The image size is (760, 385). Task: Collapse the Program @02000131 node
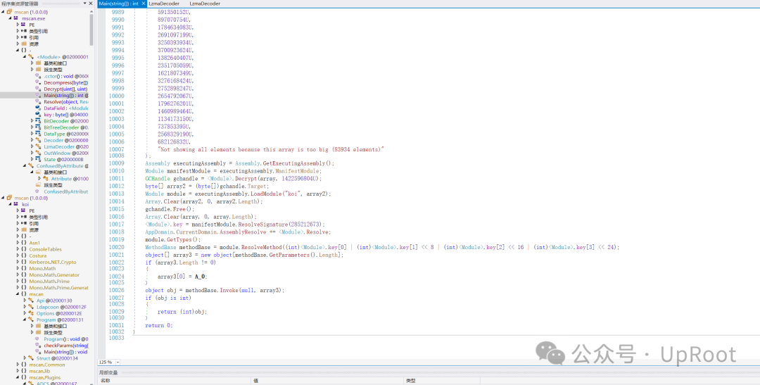tap(24, 320)
